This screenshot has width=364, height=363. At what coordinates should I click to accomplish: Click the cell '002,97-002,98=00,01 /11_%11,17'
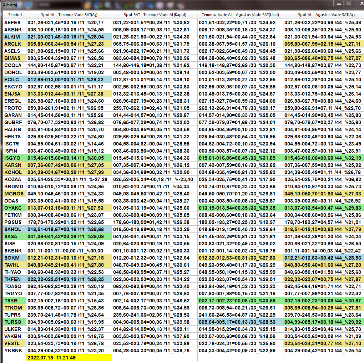pos(69,87)
